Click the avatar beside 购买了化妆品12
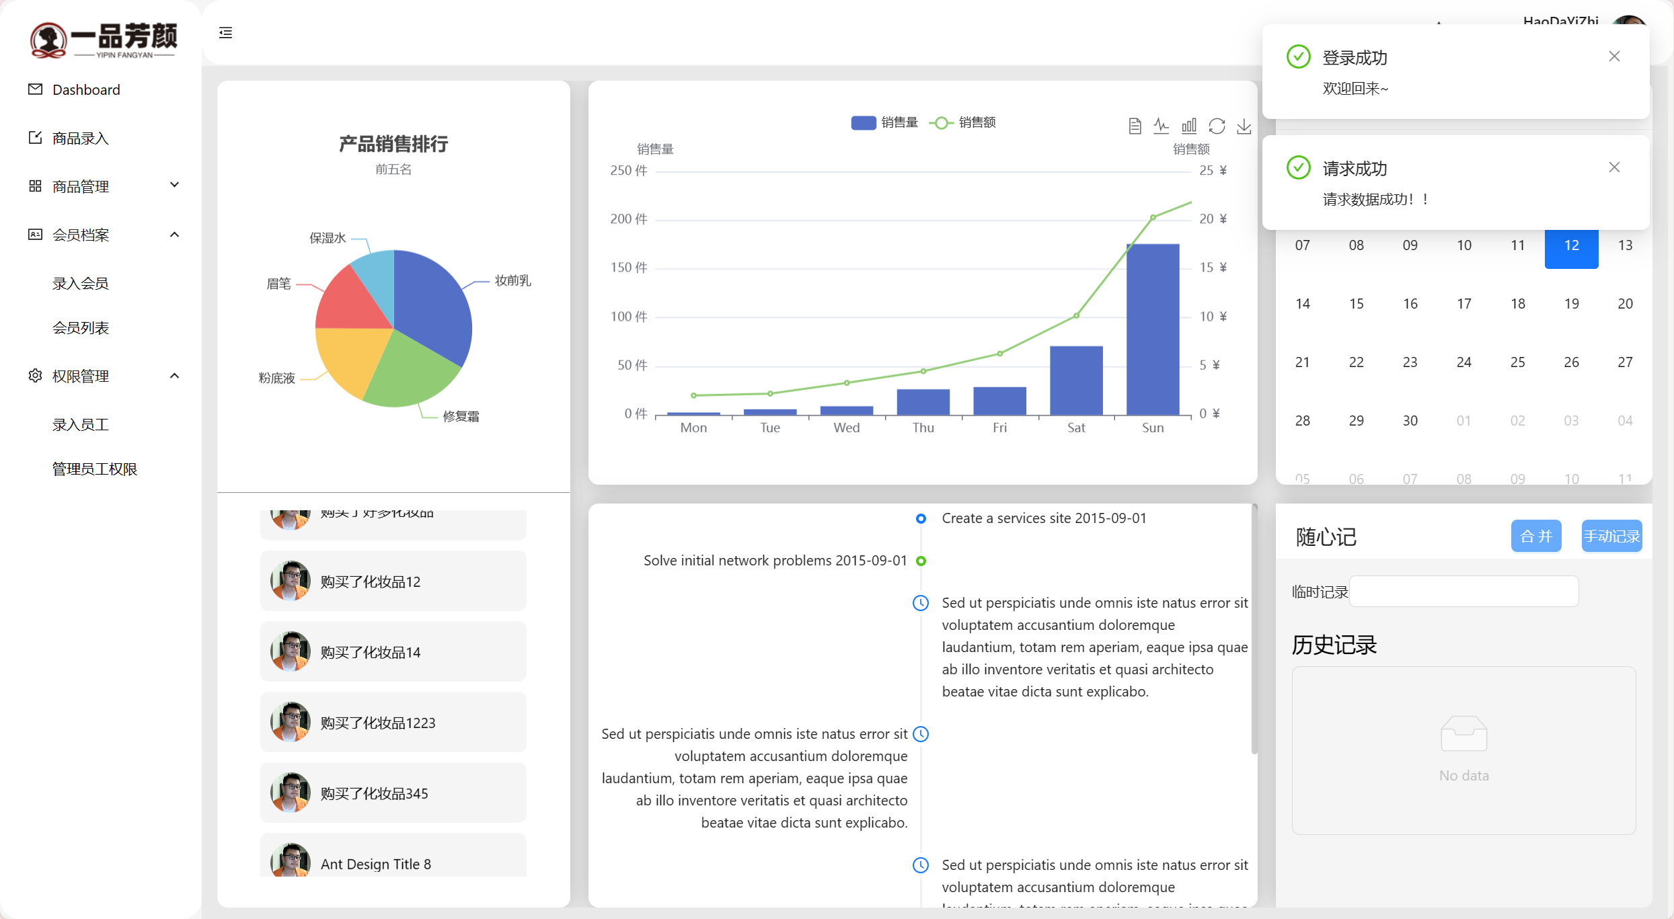 click(291, 581)
